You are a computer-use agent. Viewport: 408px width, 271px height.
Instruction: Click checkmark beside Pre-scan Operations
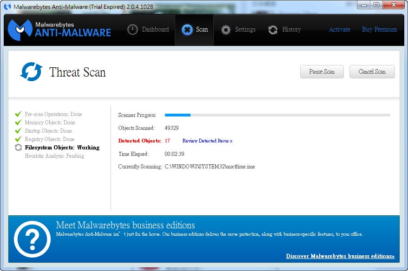(x=18, y=114)
